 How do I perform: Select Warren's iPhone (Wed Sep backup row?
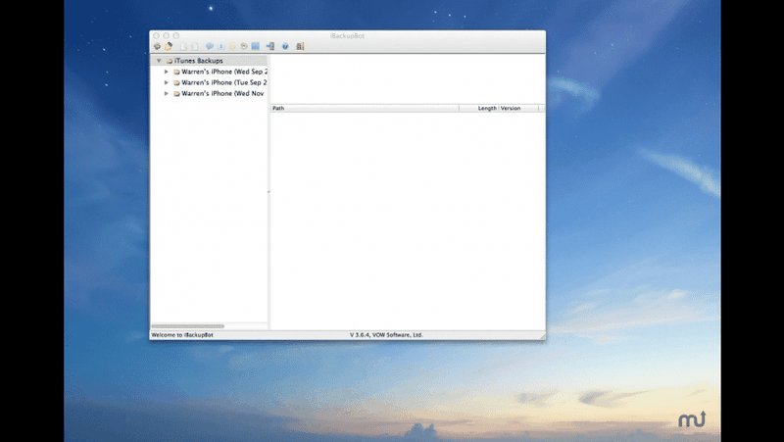click(x=209, y=72)
